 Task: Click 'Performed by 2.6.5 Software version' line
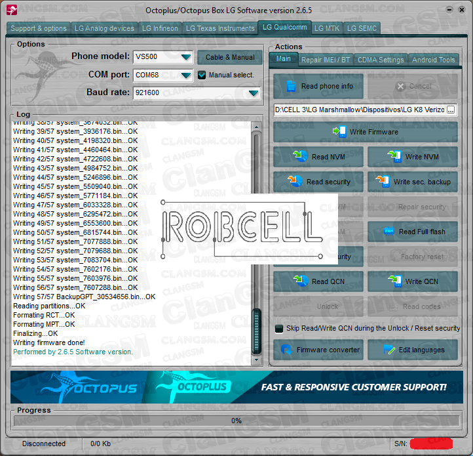[x=73, y=352]
